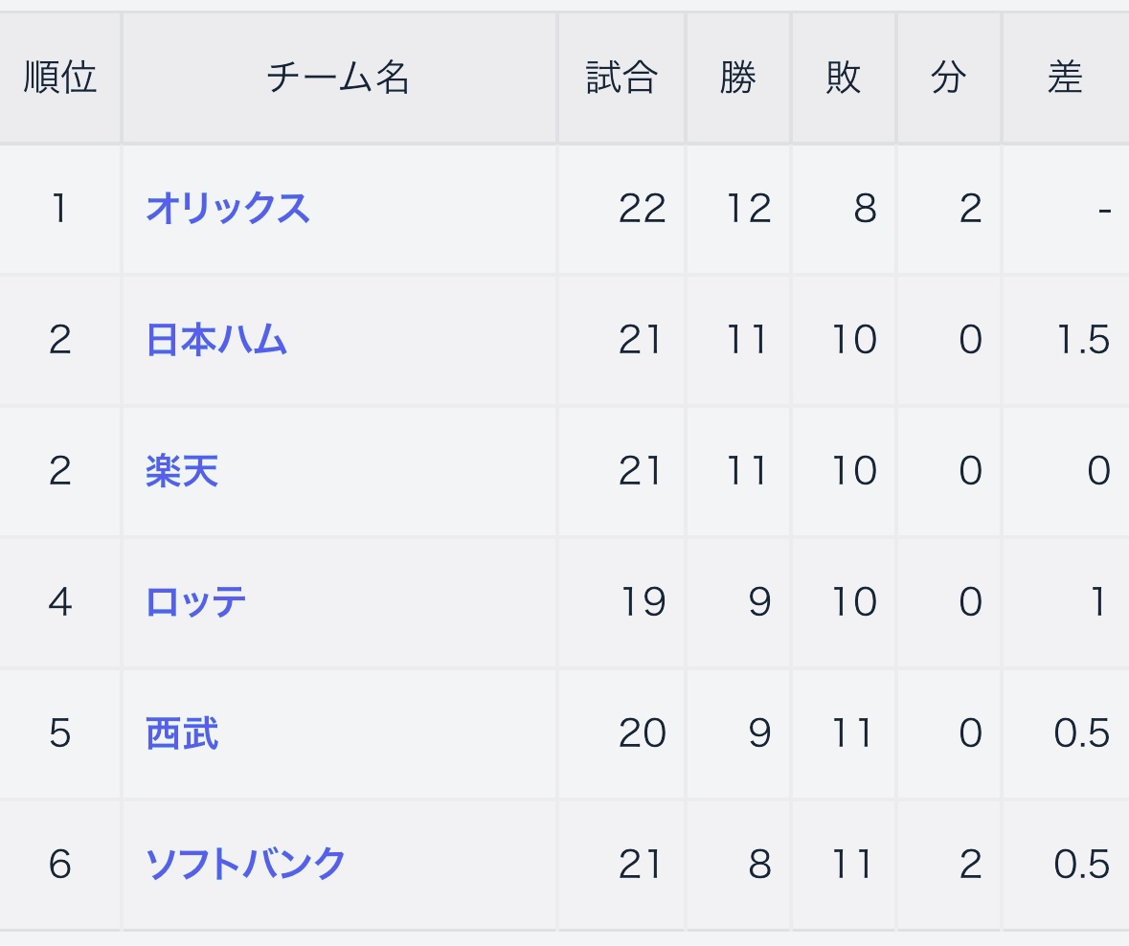Click the 分 column header
This screenshot has height=946, width=1129.
point(948,78)
